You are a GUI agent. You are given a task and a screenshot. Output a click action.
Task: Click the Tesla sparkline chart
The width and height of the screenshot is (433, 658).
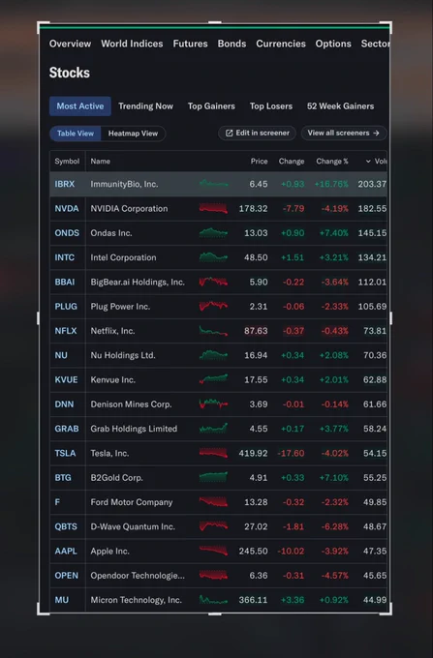[x=213, y=453]
